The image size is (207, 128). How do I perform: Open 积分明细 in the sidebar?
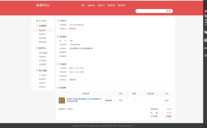42,61
